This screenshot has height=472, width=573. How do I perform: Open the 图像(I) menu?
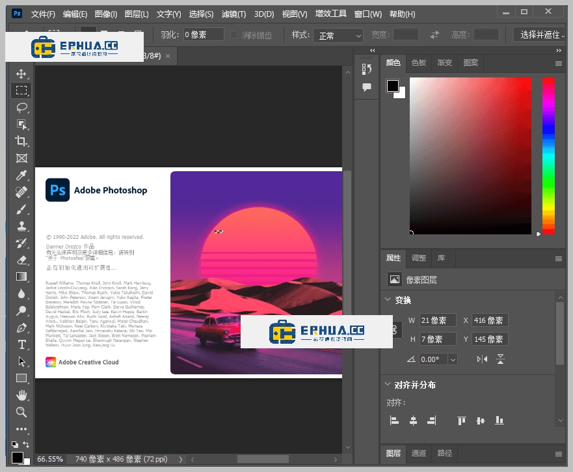pyautogui.click(x=106, y=14)
